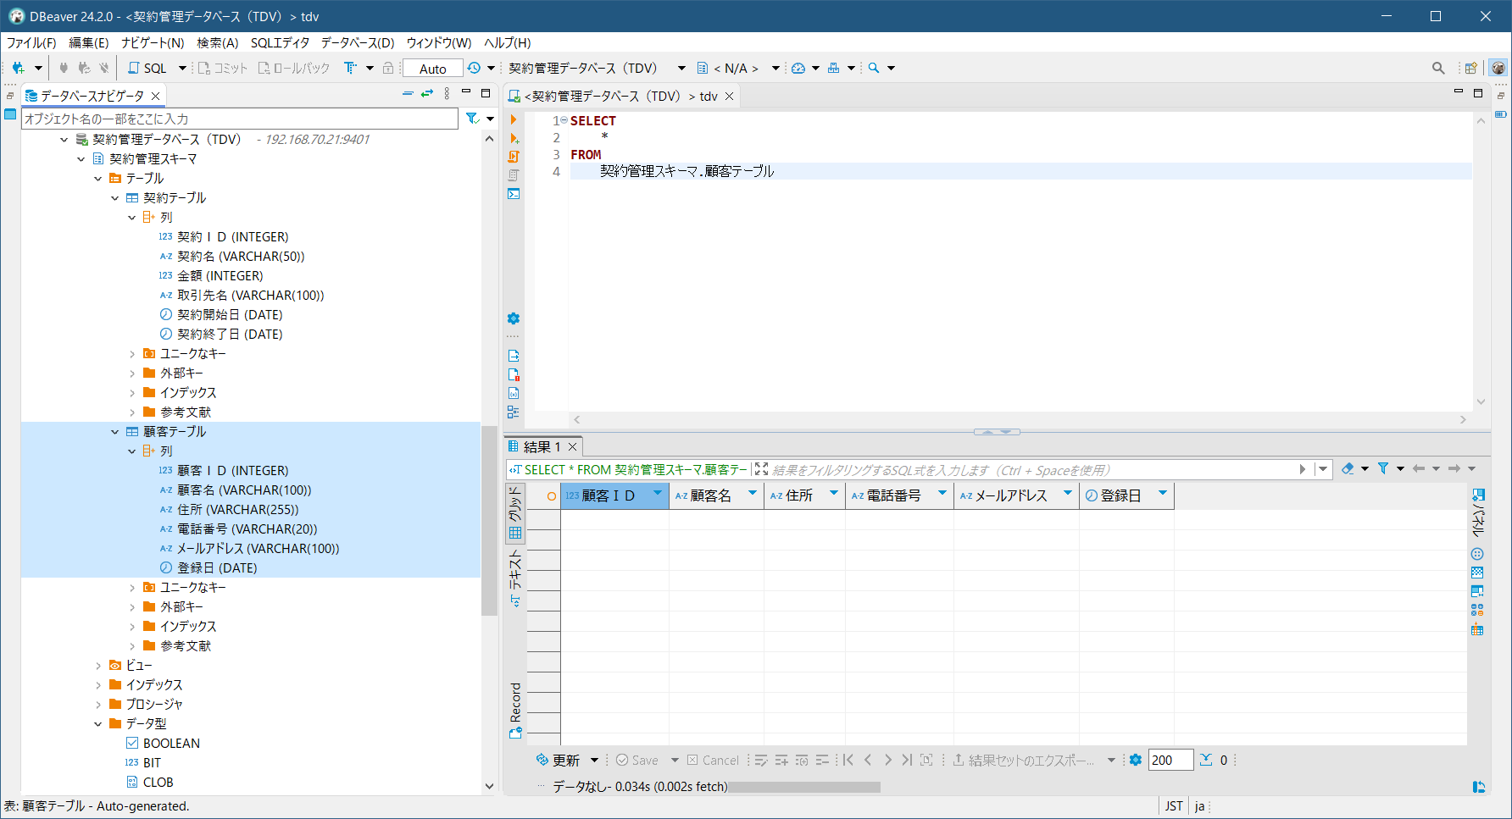Open the SQLエディタ menu
This screenshot has width=1512, height=819.
tap(280, 42)
